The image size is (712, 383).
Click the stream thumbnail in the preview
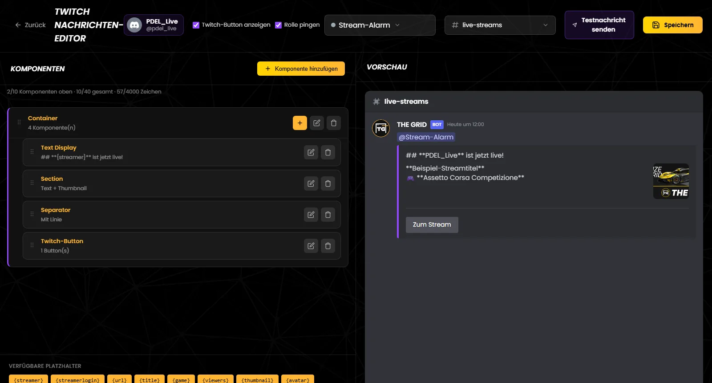(671, 181)
